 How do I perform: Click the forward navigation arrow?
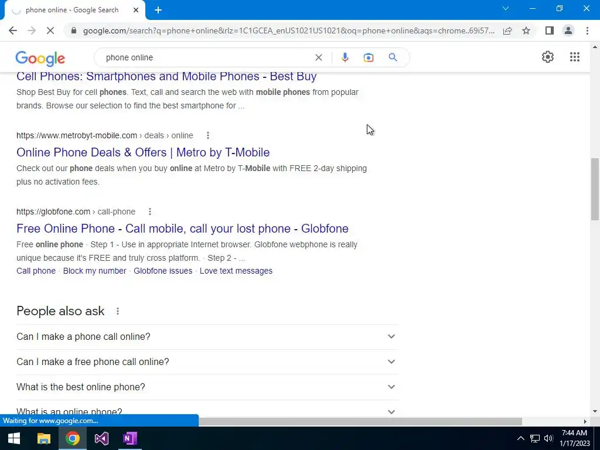point(32,30)
